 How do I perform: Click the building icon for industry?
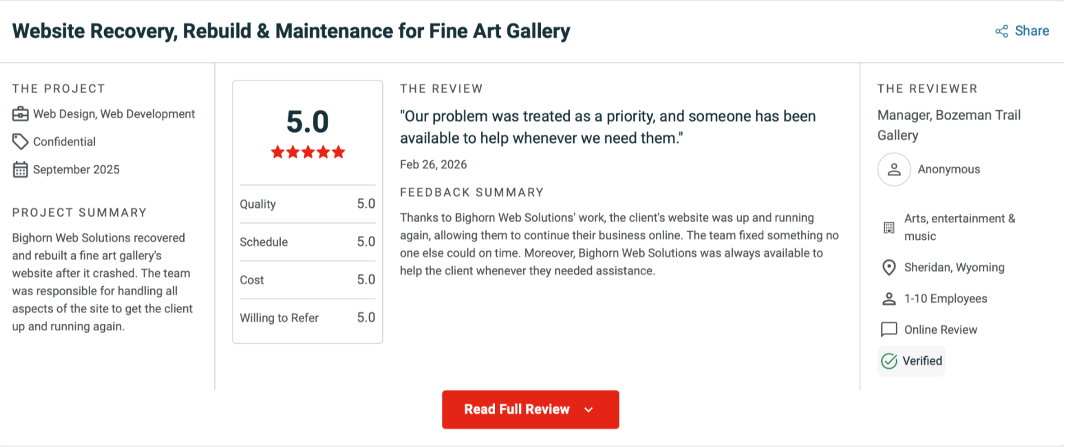(889, 228)
